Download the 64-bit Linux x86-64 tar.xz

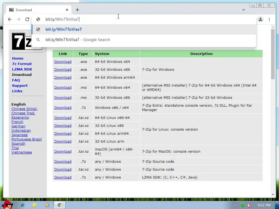tap(63, 118)
